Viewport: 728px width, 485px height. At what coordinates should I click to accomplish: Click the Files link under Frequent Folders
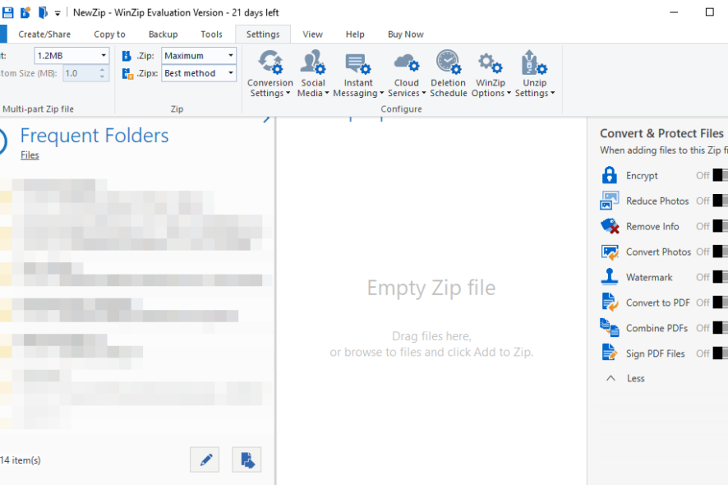tap(30, 155)
